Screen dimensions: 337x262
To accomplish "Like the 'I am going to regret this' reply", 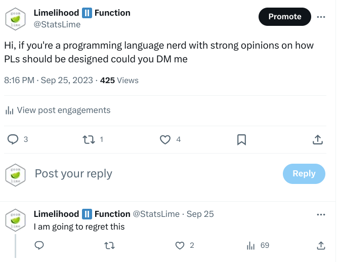I will [x=180, y=245].
